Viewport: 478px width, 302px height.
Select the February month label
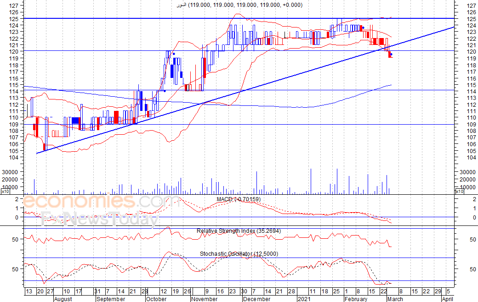(x=356, y=299)
